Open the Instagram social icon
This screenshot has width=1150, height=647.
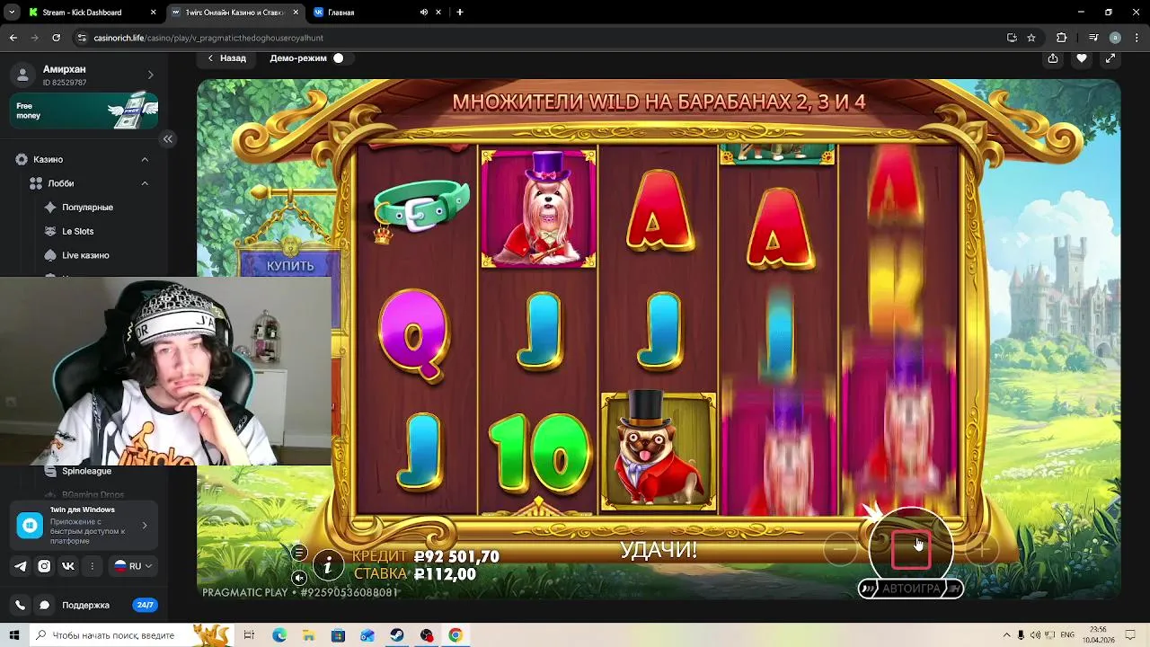[x=44, y=566]
